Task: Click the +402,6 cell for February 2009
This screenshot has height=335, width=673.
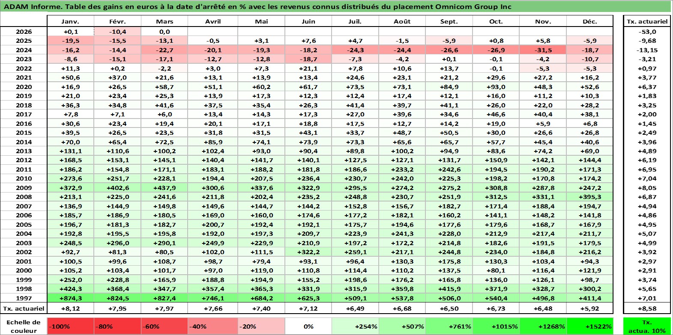Action: point(117,188)
